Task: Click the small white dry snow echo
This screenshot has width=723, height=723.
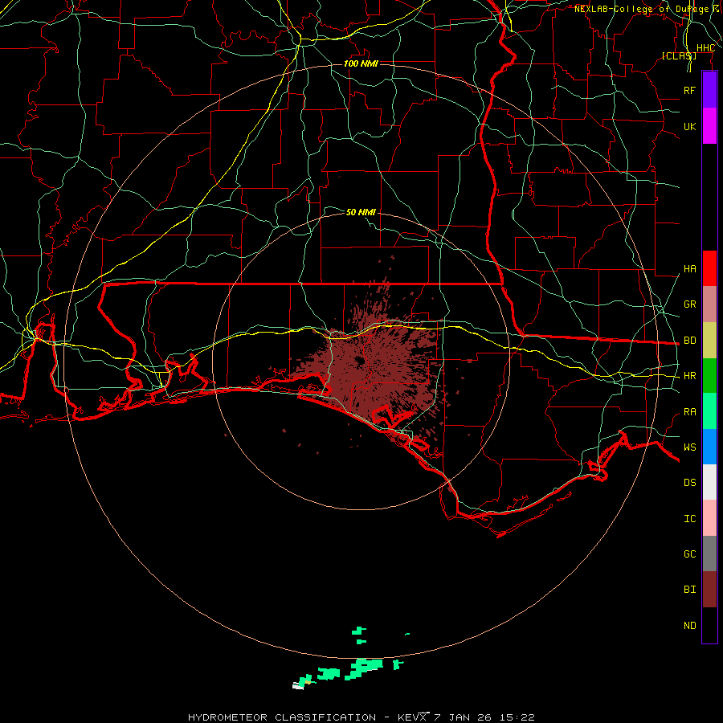Action: click(x=298, y=686)
